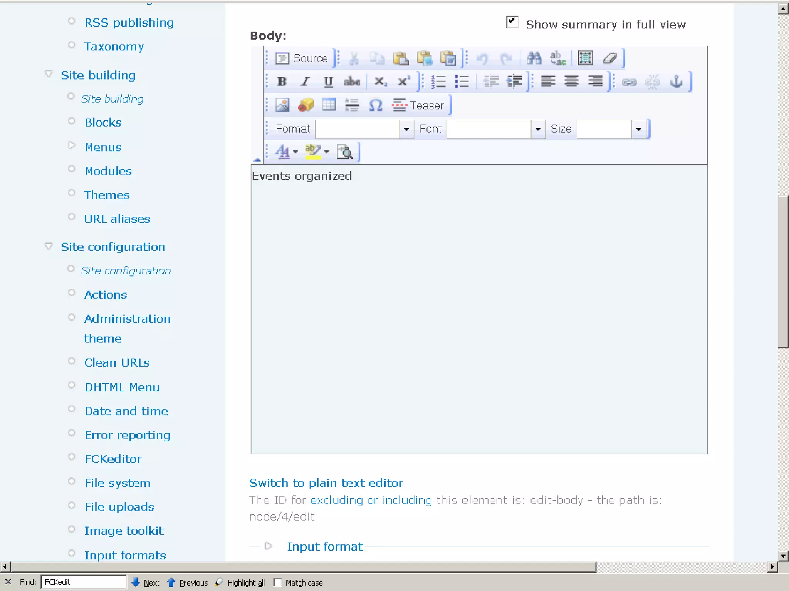Image resolution: width=789 pixels, height=591 pixels.
Task: Click the Source view button
Action: coord(302,58)
